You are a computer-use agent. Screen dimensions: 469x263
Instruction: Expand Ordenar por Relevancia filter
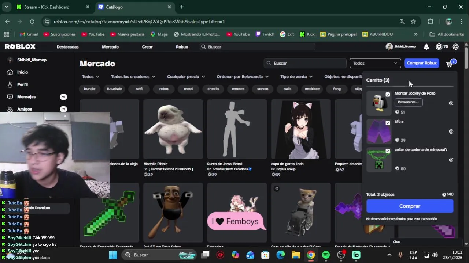click(x=243, y=77)
